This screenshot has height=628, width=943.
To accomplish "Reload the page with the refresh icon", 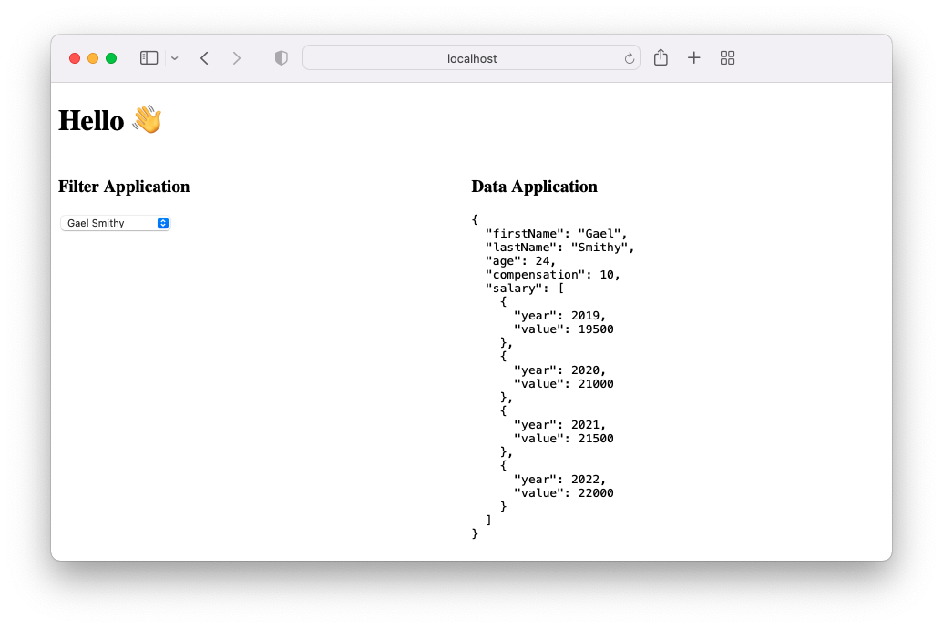I will [x=629, y=58].
